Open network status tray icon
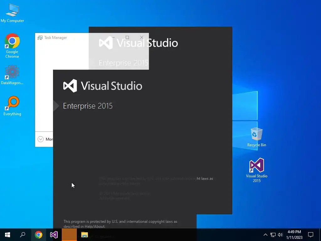321x241 pixels. pos(273,235)
